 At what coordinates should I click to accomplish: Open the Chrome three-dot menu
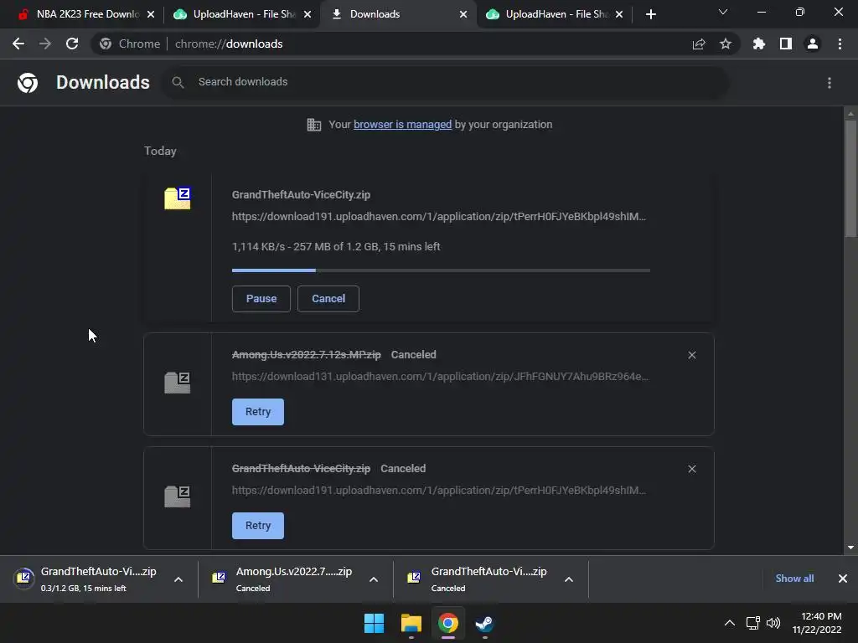[840, 44]
